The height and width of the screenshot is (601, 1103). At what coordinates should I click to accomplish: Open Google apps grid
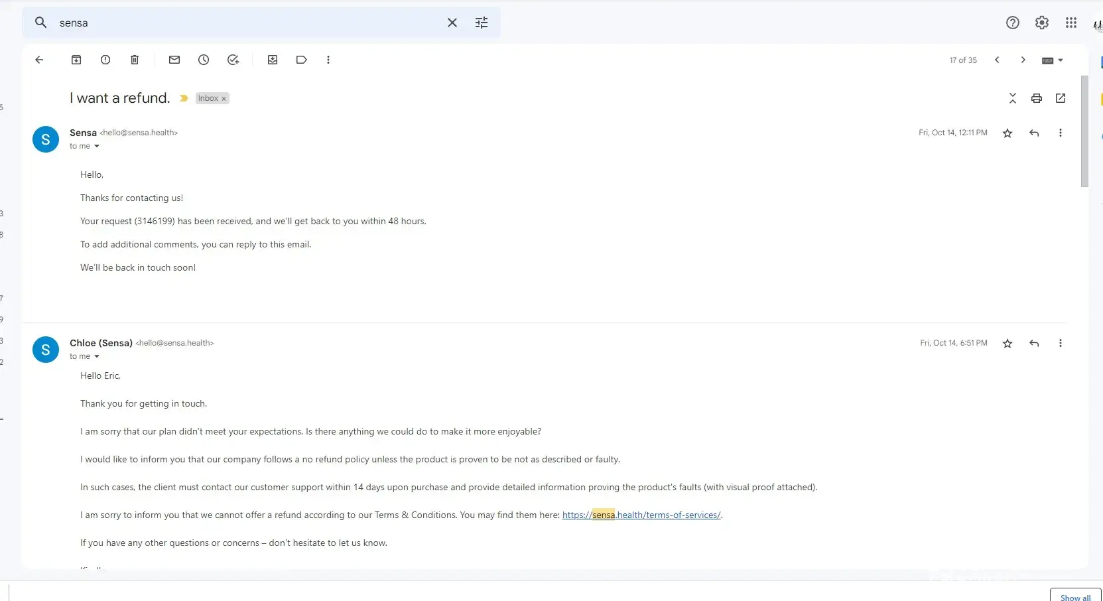tap(1071, 23)
